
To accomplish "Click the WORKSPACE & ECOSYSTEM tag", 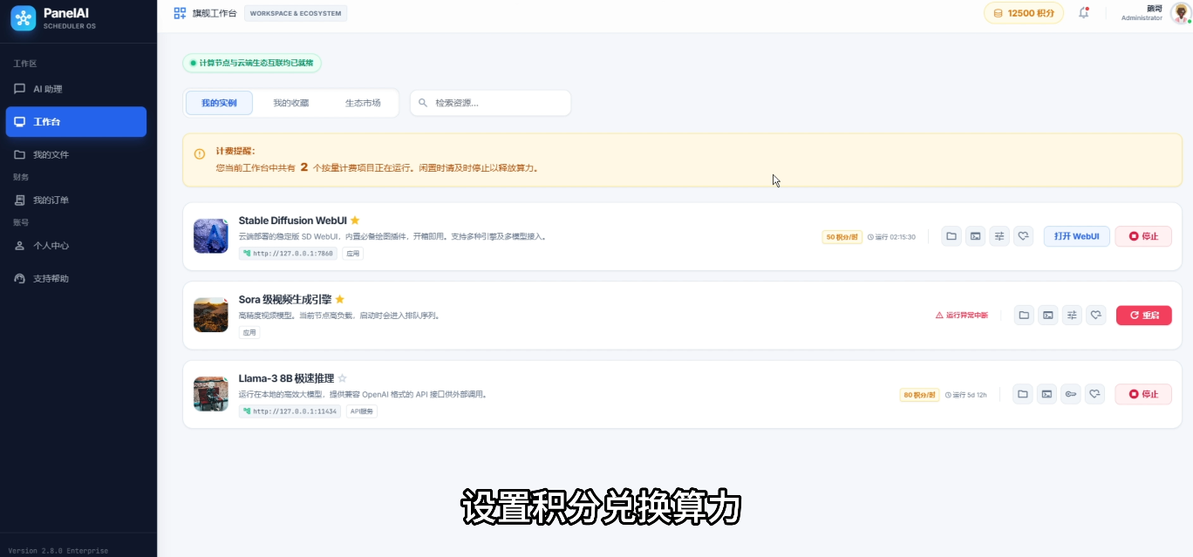I will [296, 13].
